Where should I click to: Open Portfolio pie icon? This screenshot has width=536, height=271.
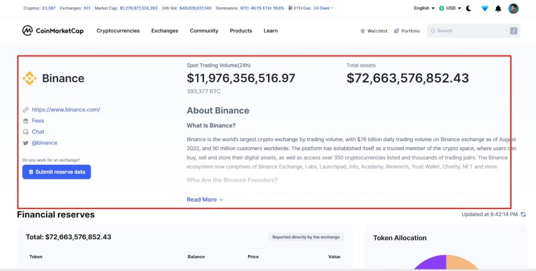pyautogui.click(x=397, y=31)
